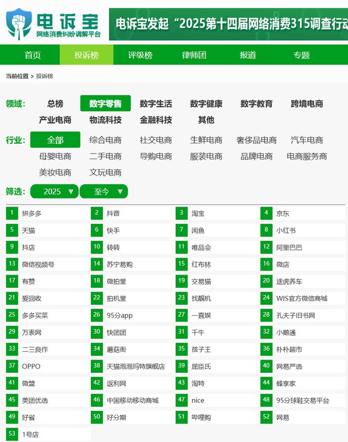This screenshot has width=348, height=442.
Task: Open the 投诉榜 breadcrumb link
Action: click(44, 76)
